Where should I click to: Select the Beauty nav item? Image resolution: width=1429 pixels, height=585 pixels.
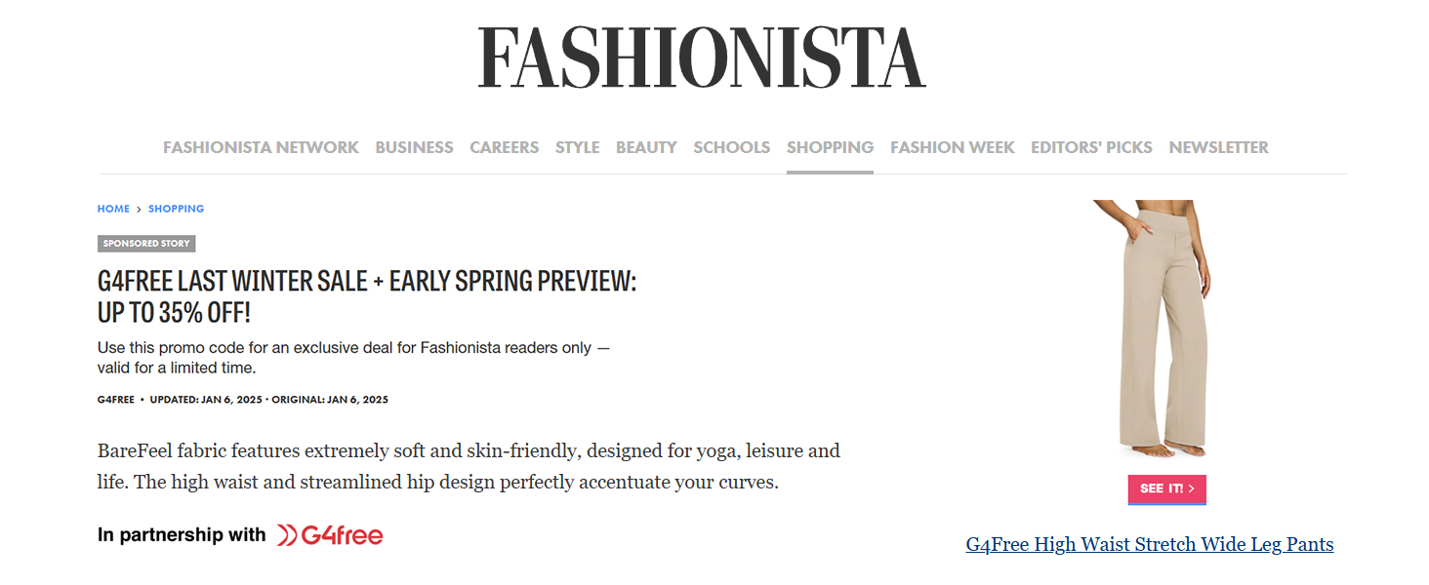coord(646,147)
